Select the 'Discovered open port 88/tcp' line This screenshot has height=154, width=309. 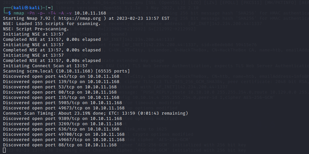click(60, 145)
